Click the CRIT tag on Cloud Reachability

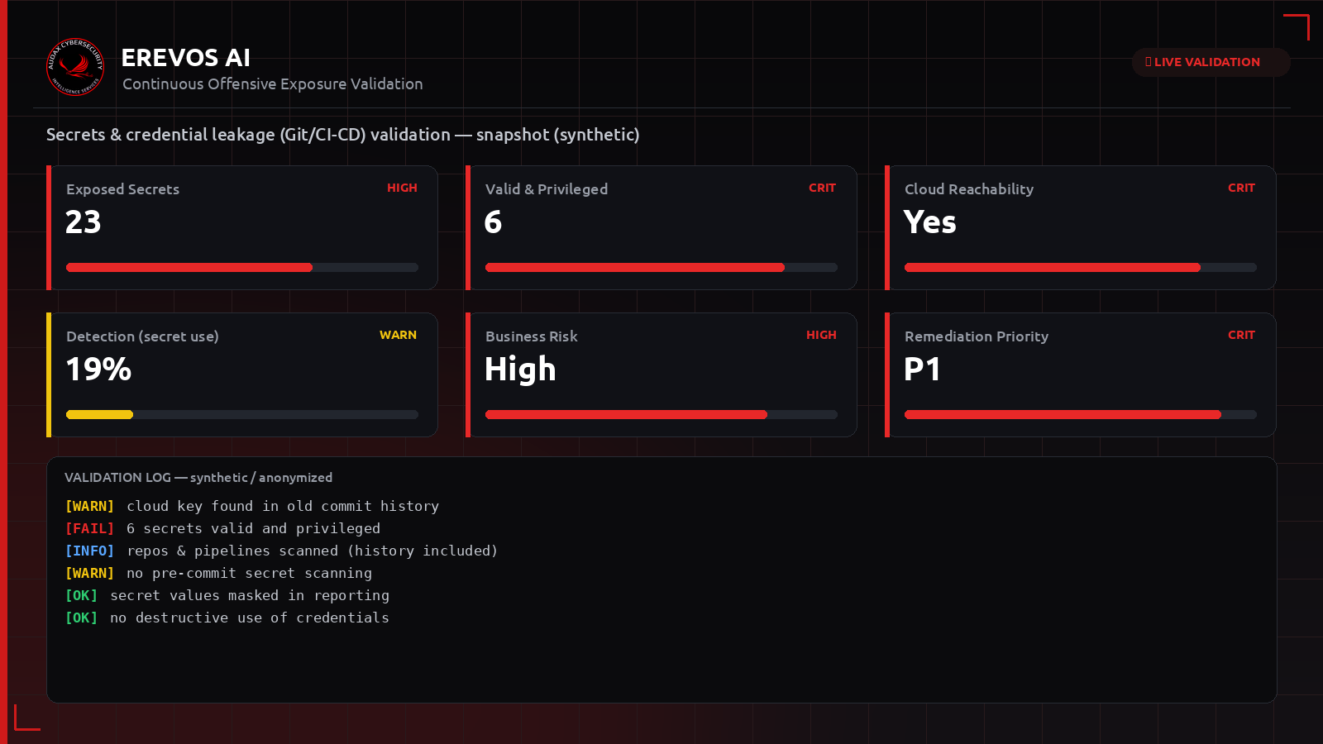click(x=1241, y=188)
